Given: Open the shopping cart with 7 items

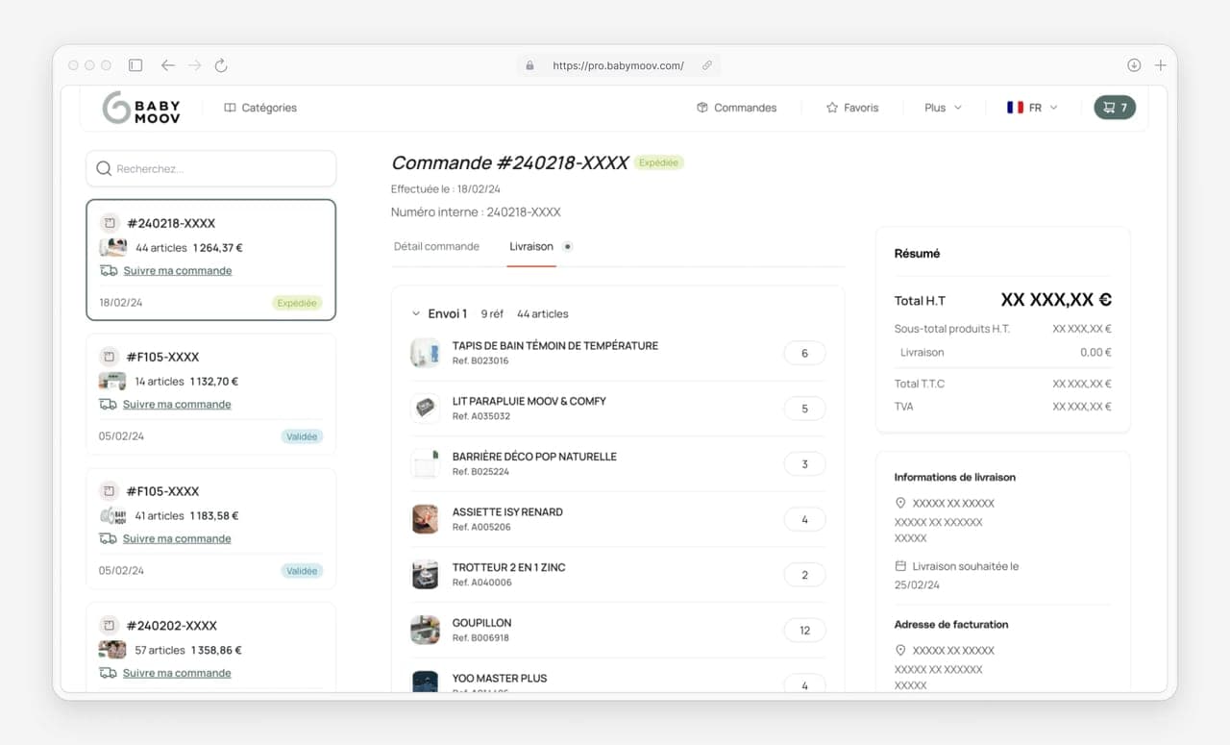Looking at the screenshot, I should [x=1115, y=108].
